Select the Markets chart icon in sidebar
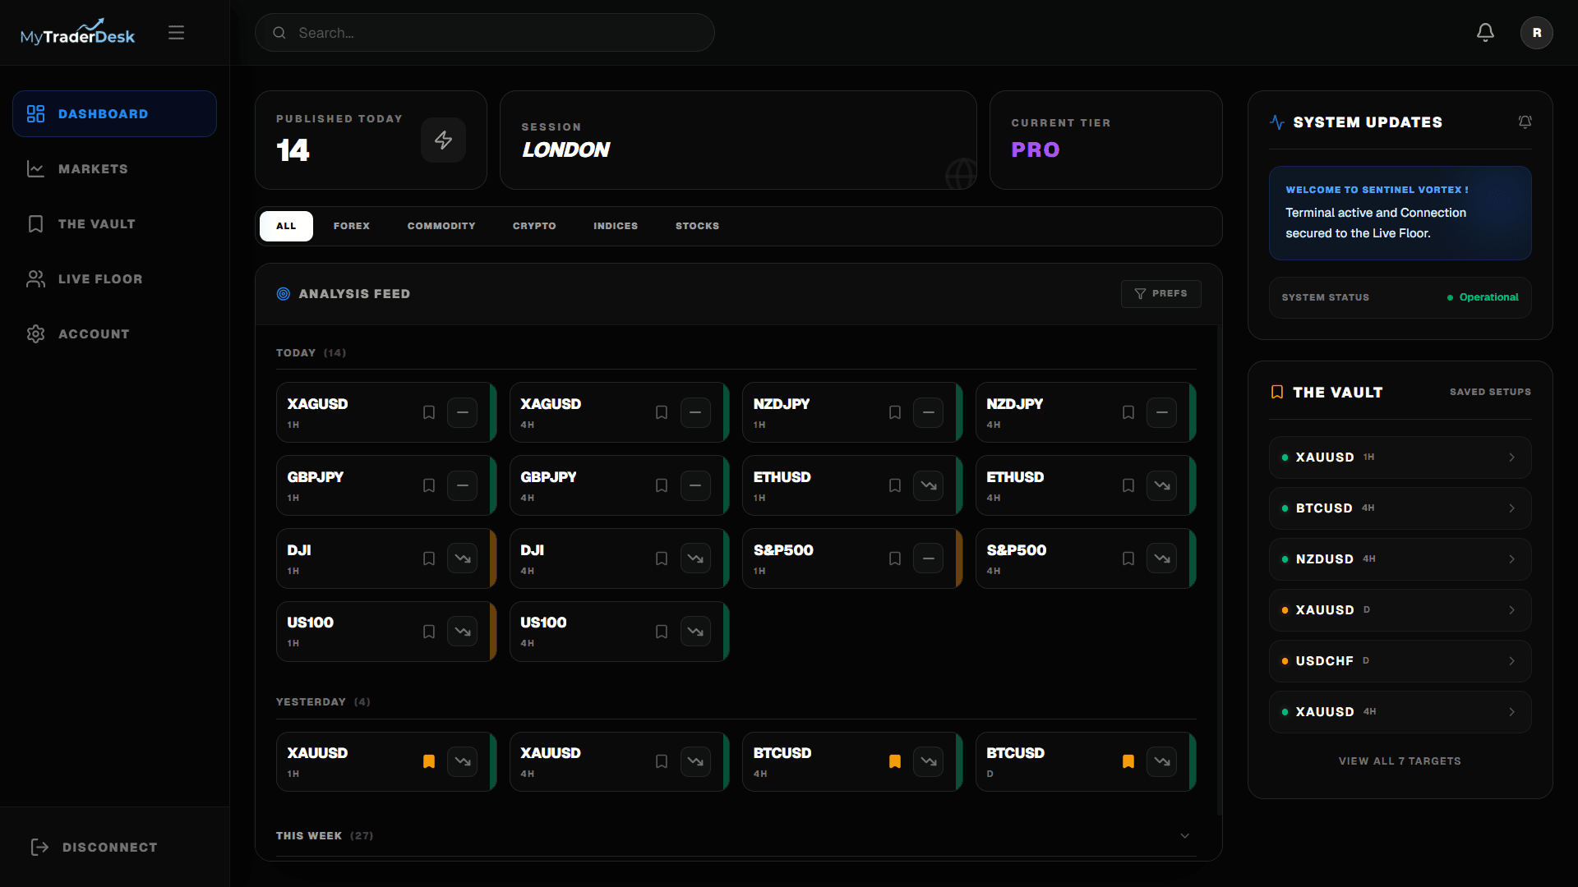The height and width of the screenshot is (887, 1578). (x=35, y=168)
